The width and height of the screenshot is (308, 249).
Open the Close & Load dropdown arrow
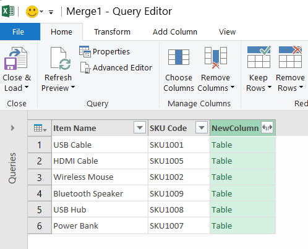click(x=27, y=87)
